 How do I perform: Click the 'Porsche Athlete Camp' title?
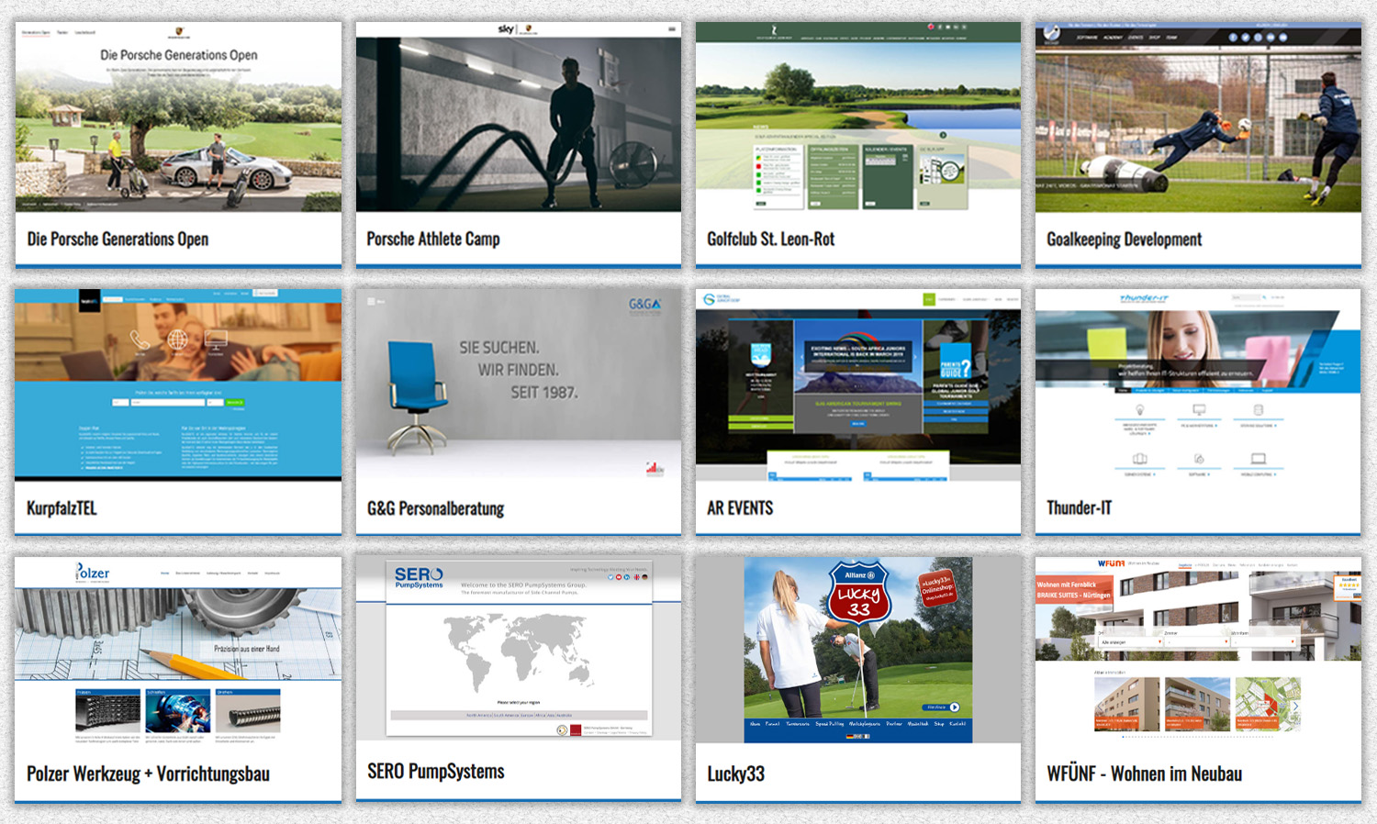[x=433, y=239]
